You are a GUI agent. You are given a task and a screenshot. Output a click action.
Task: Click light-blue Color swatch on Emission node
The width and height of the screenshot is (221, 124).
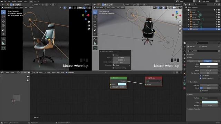pyautogui.click(x=122, y=84)
